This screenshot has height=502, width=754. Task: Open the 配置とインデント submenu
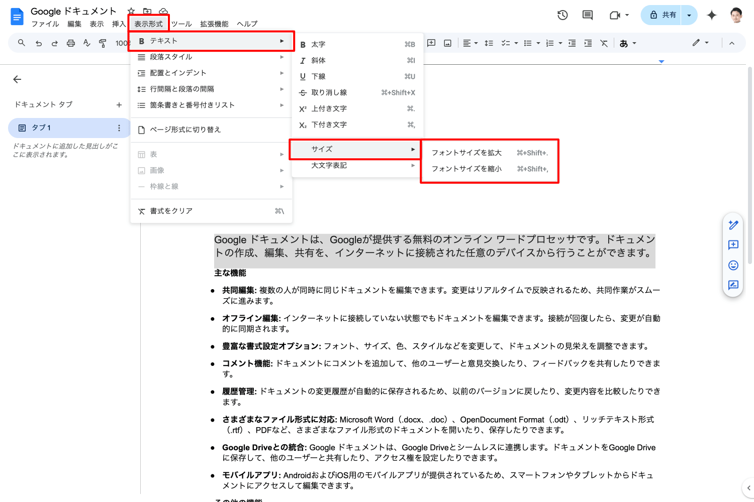point(211,73)
